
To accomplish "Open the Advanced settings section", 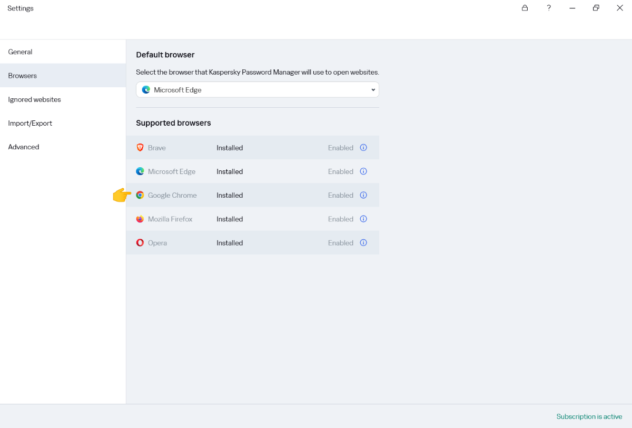I will [24, 147].
